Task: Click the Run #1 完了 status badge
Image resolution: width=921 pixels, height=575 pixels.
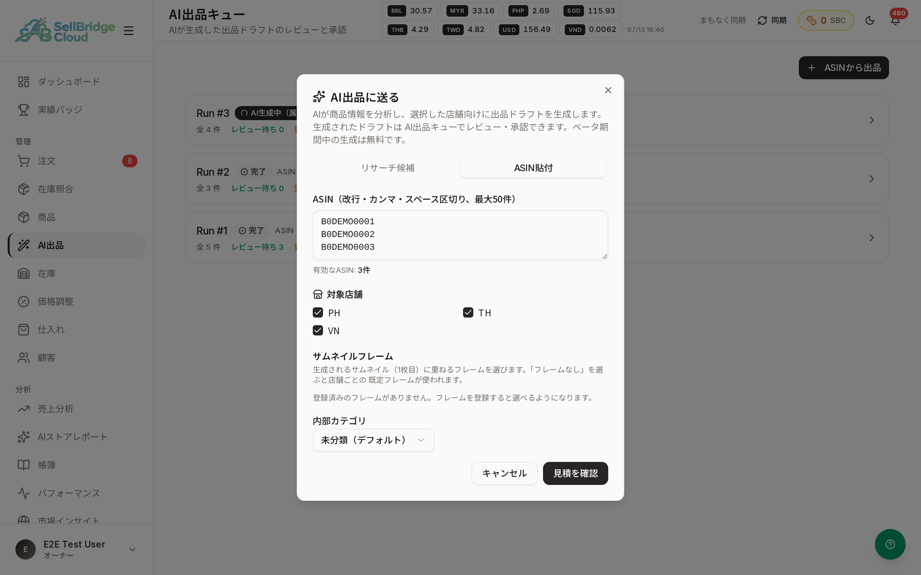Action: [x=251, y=230]
